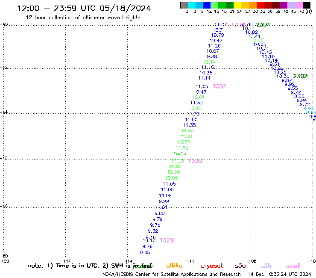Screen dimensions: 316x278
Task: Click green pass label 2302
Action: coord(300,76)
